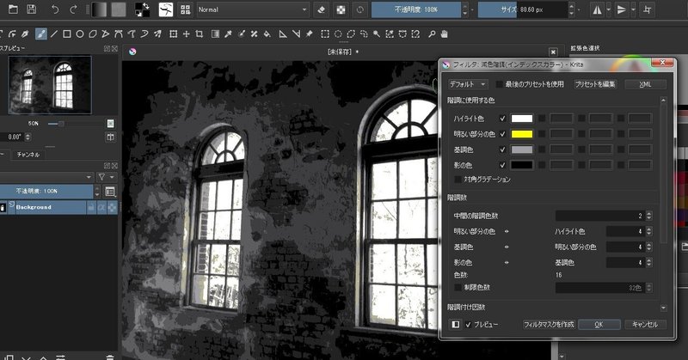Image resolution: width=688 pixels, height=360 pixels.
Task: Select the Ellipse tool
Action: [80, 34]
